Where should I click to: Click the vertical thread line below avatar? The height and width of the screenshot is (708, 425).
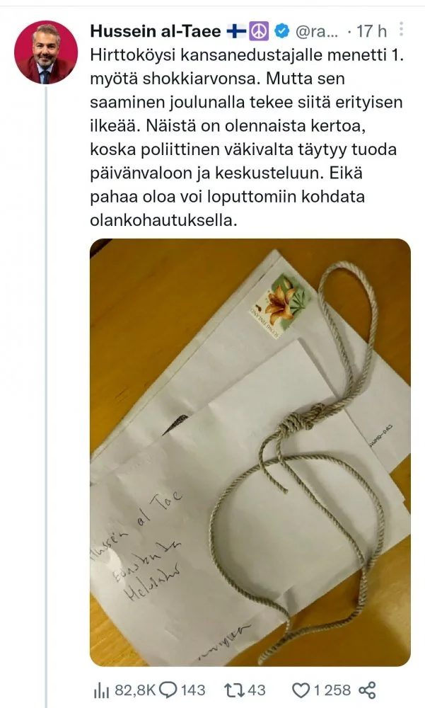(46, 397)
